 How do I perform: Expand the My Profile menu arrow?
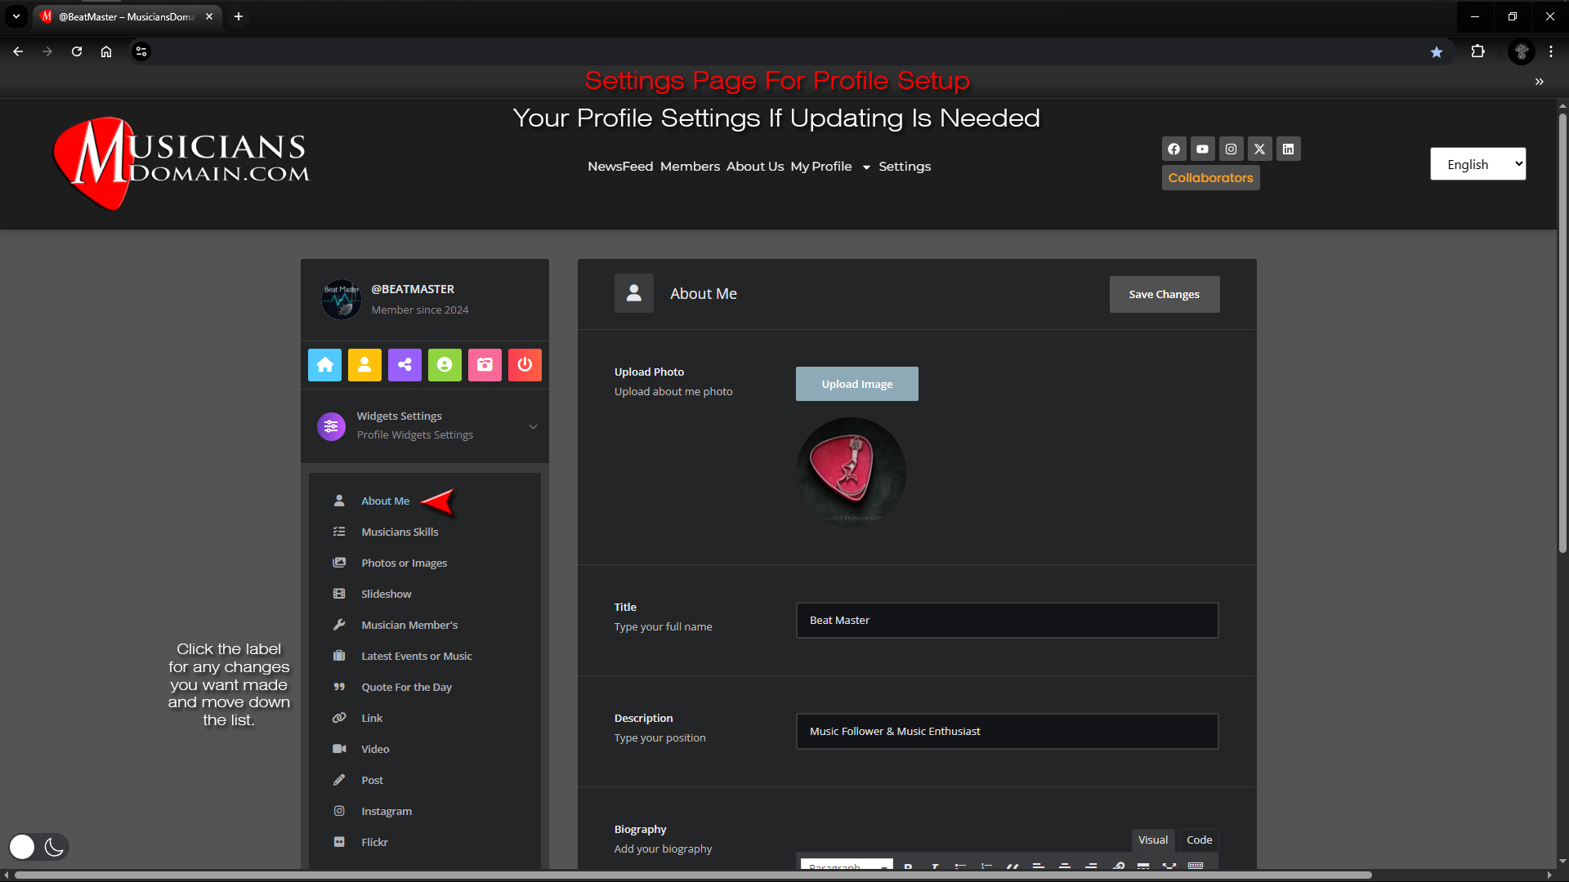(x=866, y=167)
